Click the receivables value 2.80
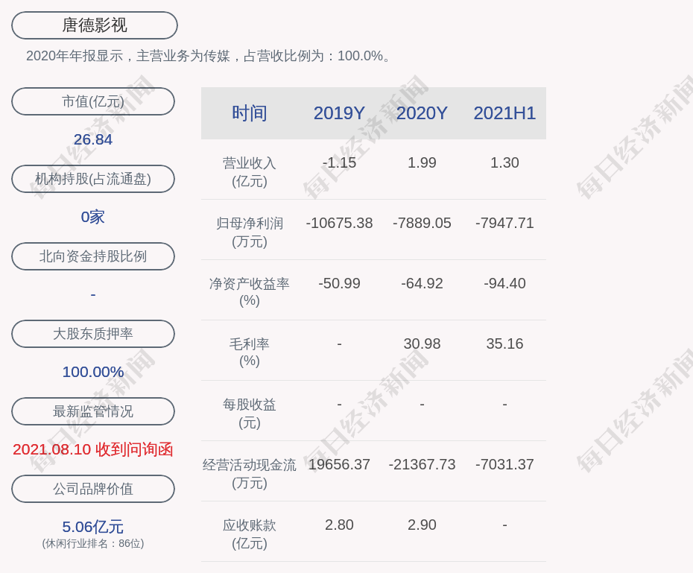The image size is (693, 573). coord(339,525)
